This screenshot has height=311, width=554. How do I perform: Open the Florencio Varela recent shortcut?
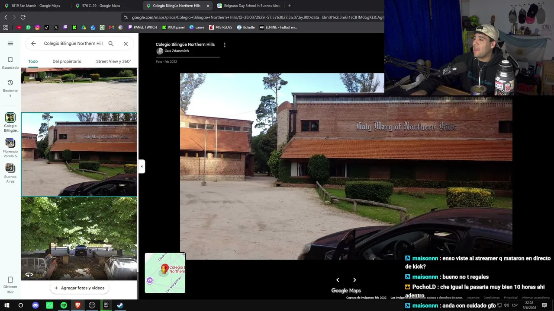tap(10, 148)
